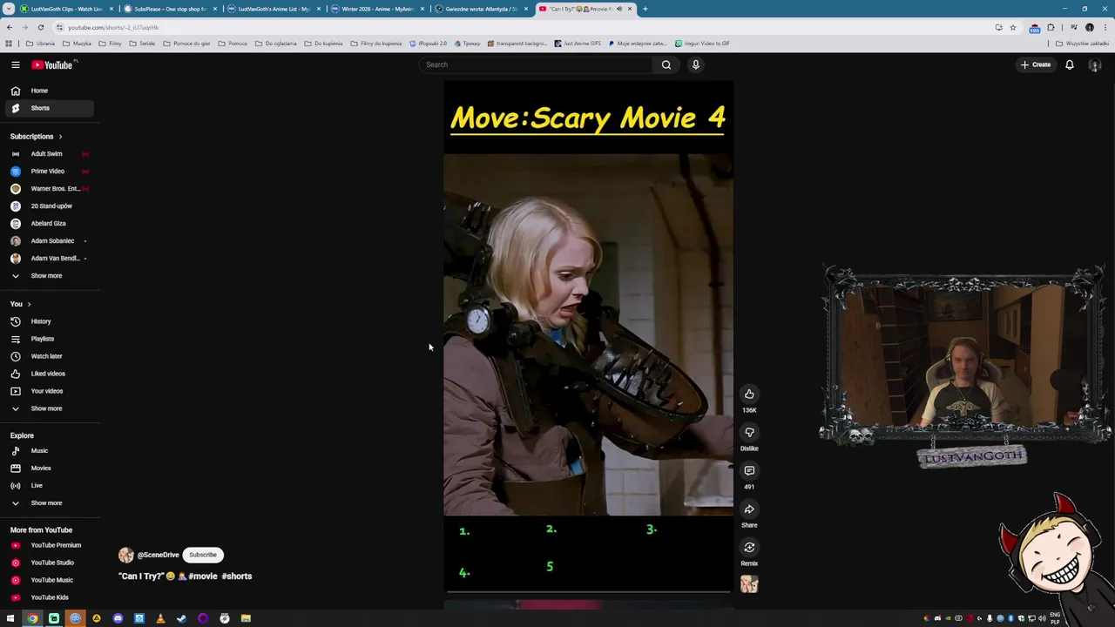Open YouTube Kids

click(x=48, y=597)
